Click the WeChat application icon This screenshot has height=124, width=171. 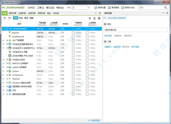coord(10,79)
